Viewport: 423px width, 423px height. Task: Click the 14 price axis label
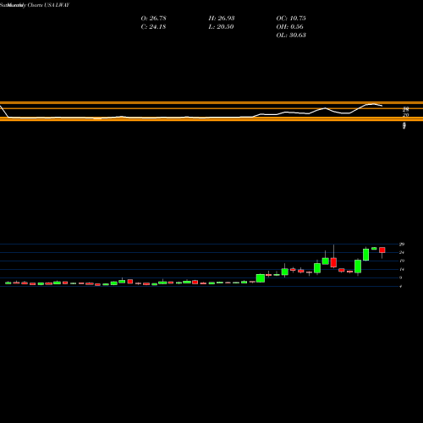402,269
